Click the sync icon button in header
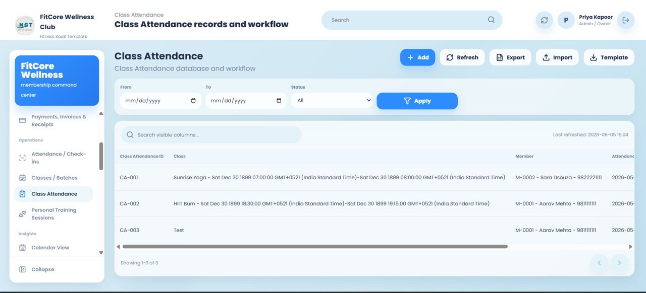The image size is (646, 293). click(x=544, y=20)
